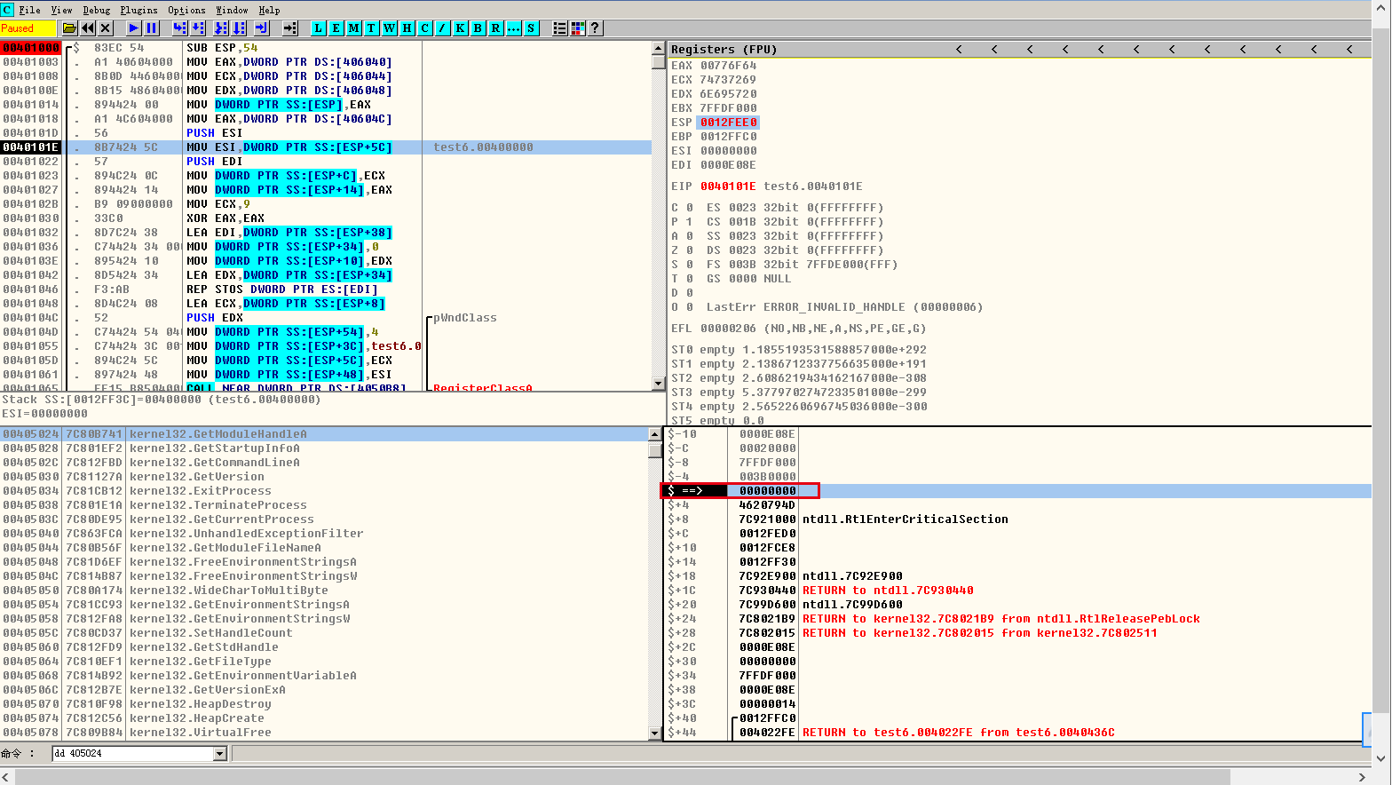1392x785 pixels.
Task: Click the question mark help icon
Action: tap(596, 28)
